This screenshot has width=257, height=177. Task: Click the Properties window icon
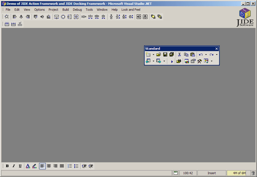coord(193,61)
